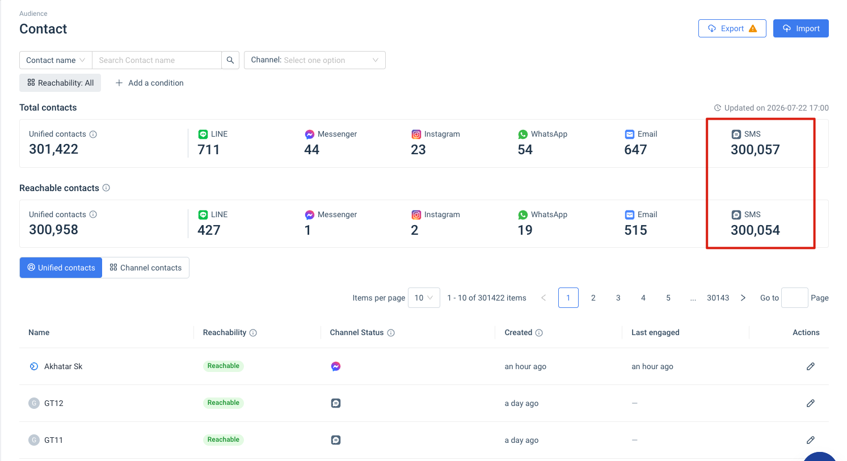Click WhatsApp icon in Total contacts

click(522, 134)
